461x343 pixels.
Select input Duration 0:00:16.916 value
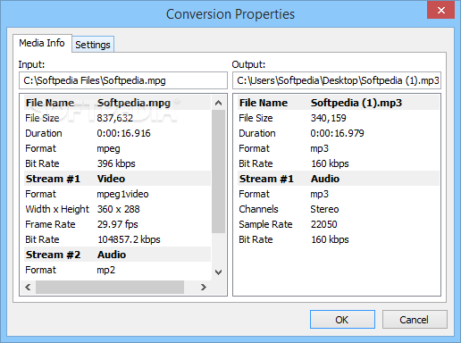point(124,133)
